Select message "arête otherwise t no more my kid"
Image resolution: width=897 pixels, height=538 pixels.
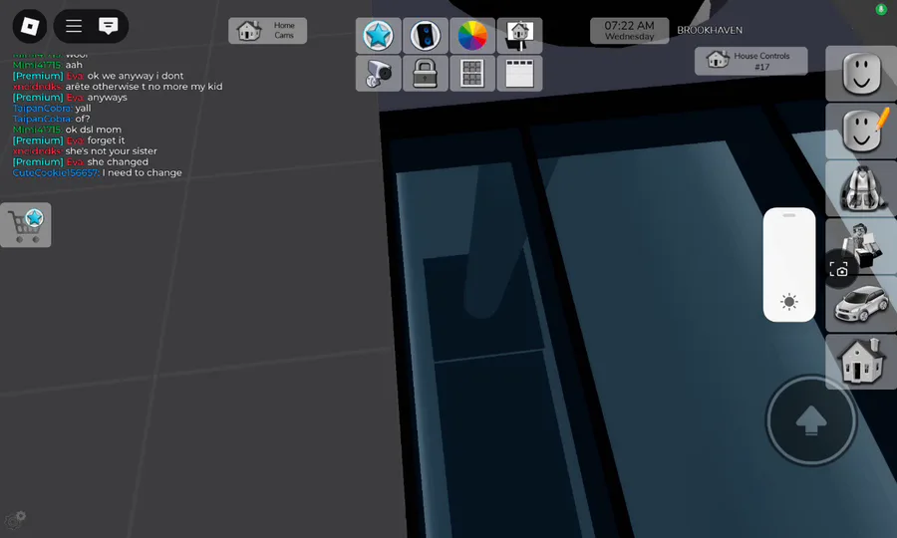tap(144, 87)
